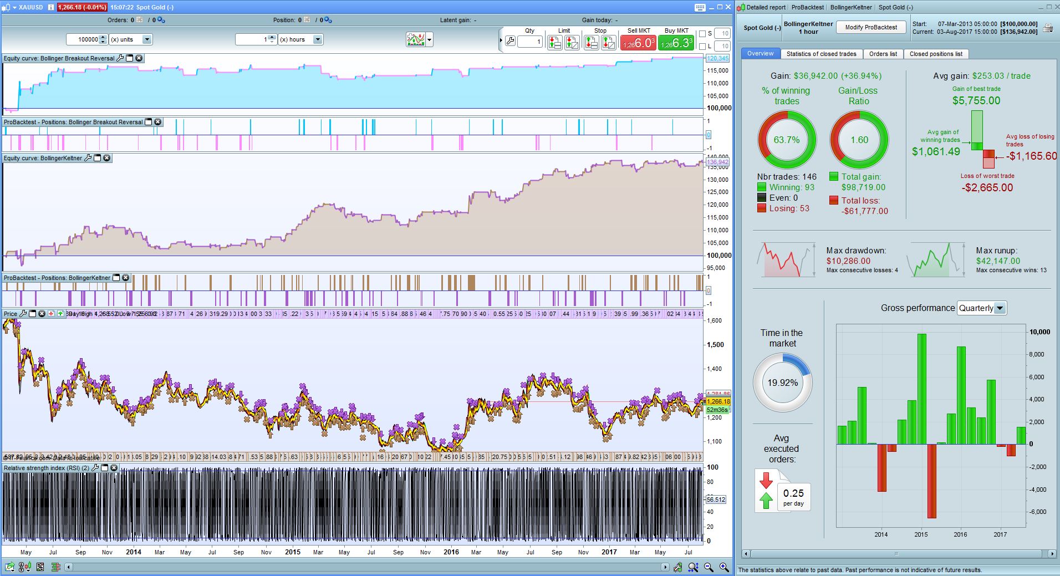The image size is (1060, 576).
Task: Switch to Statistics of closed trades tab
Action: (x=821, y=54)
